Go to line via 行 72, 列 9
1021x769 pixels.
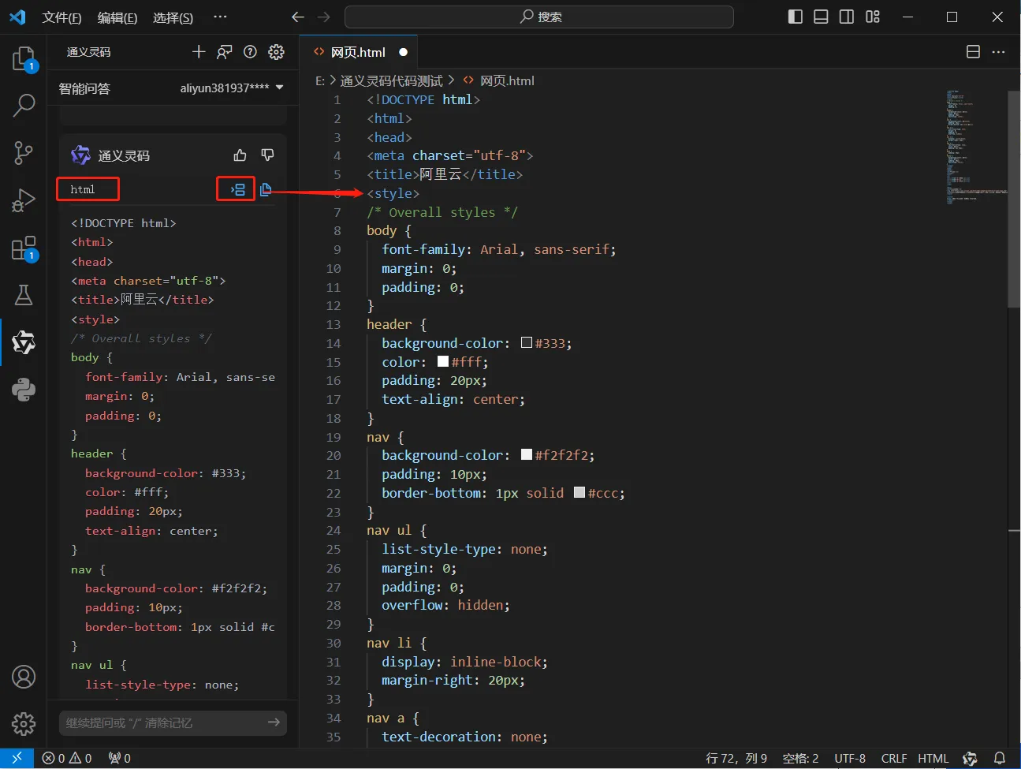click(736, 758)
